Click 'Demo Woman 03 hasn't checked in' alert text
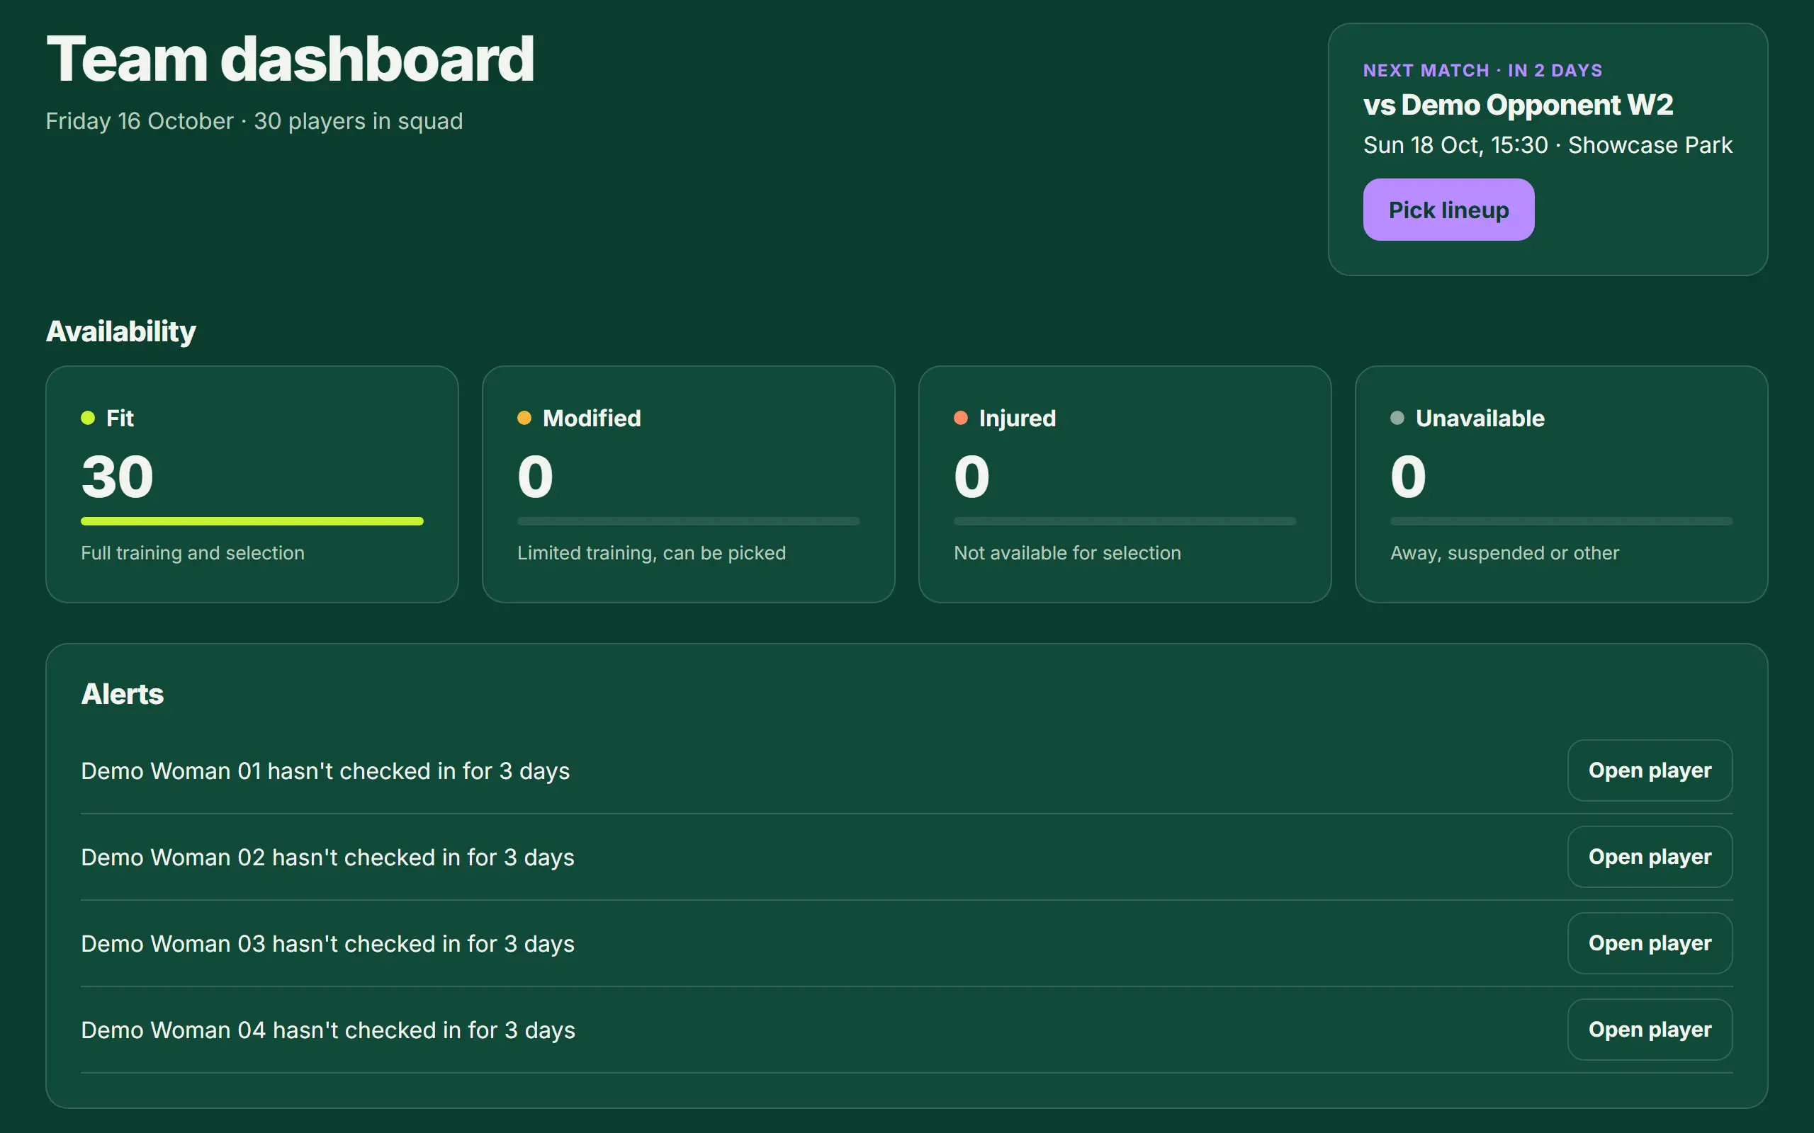The image size is (1814, 1133). [x=327, y=943]
